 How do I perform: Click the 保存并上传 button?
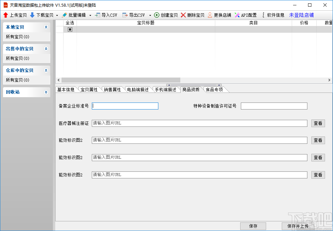point(298,226)
